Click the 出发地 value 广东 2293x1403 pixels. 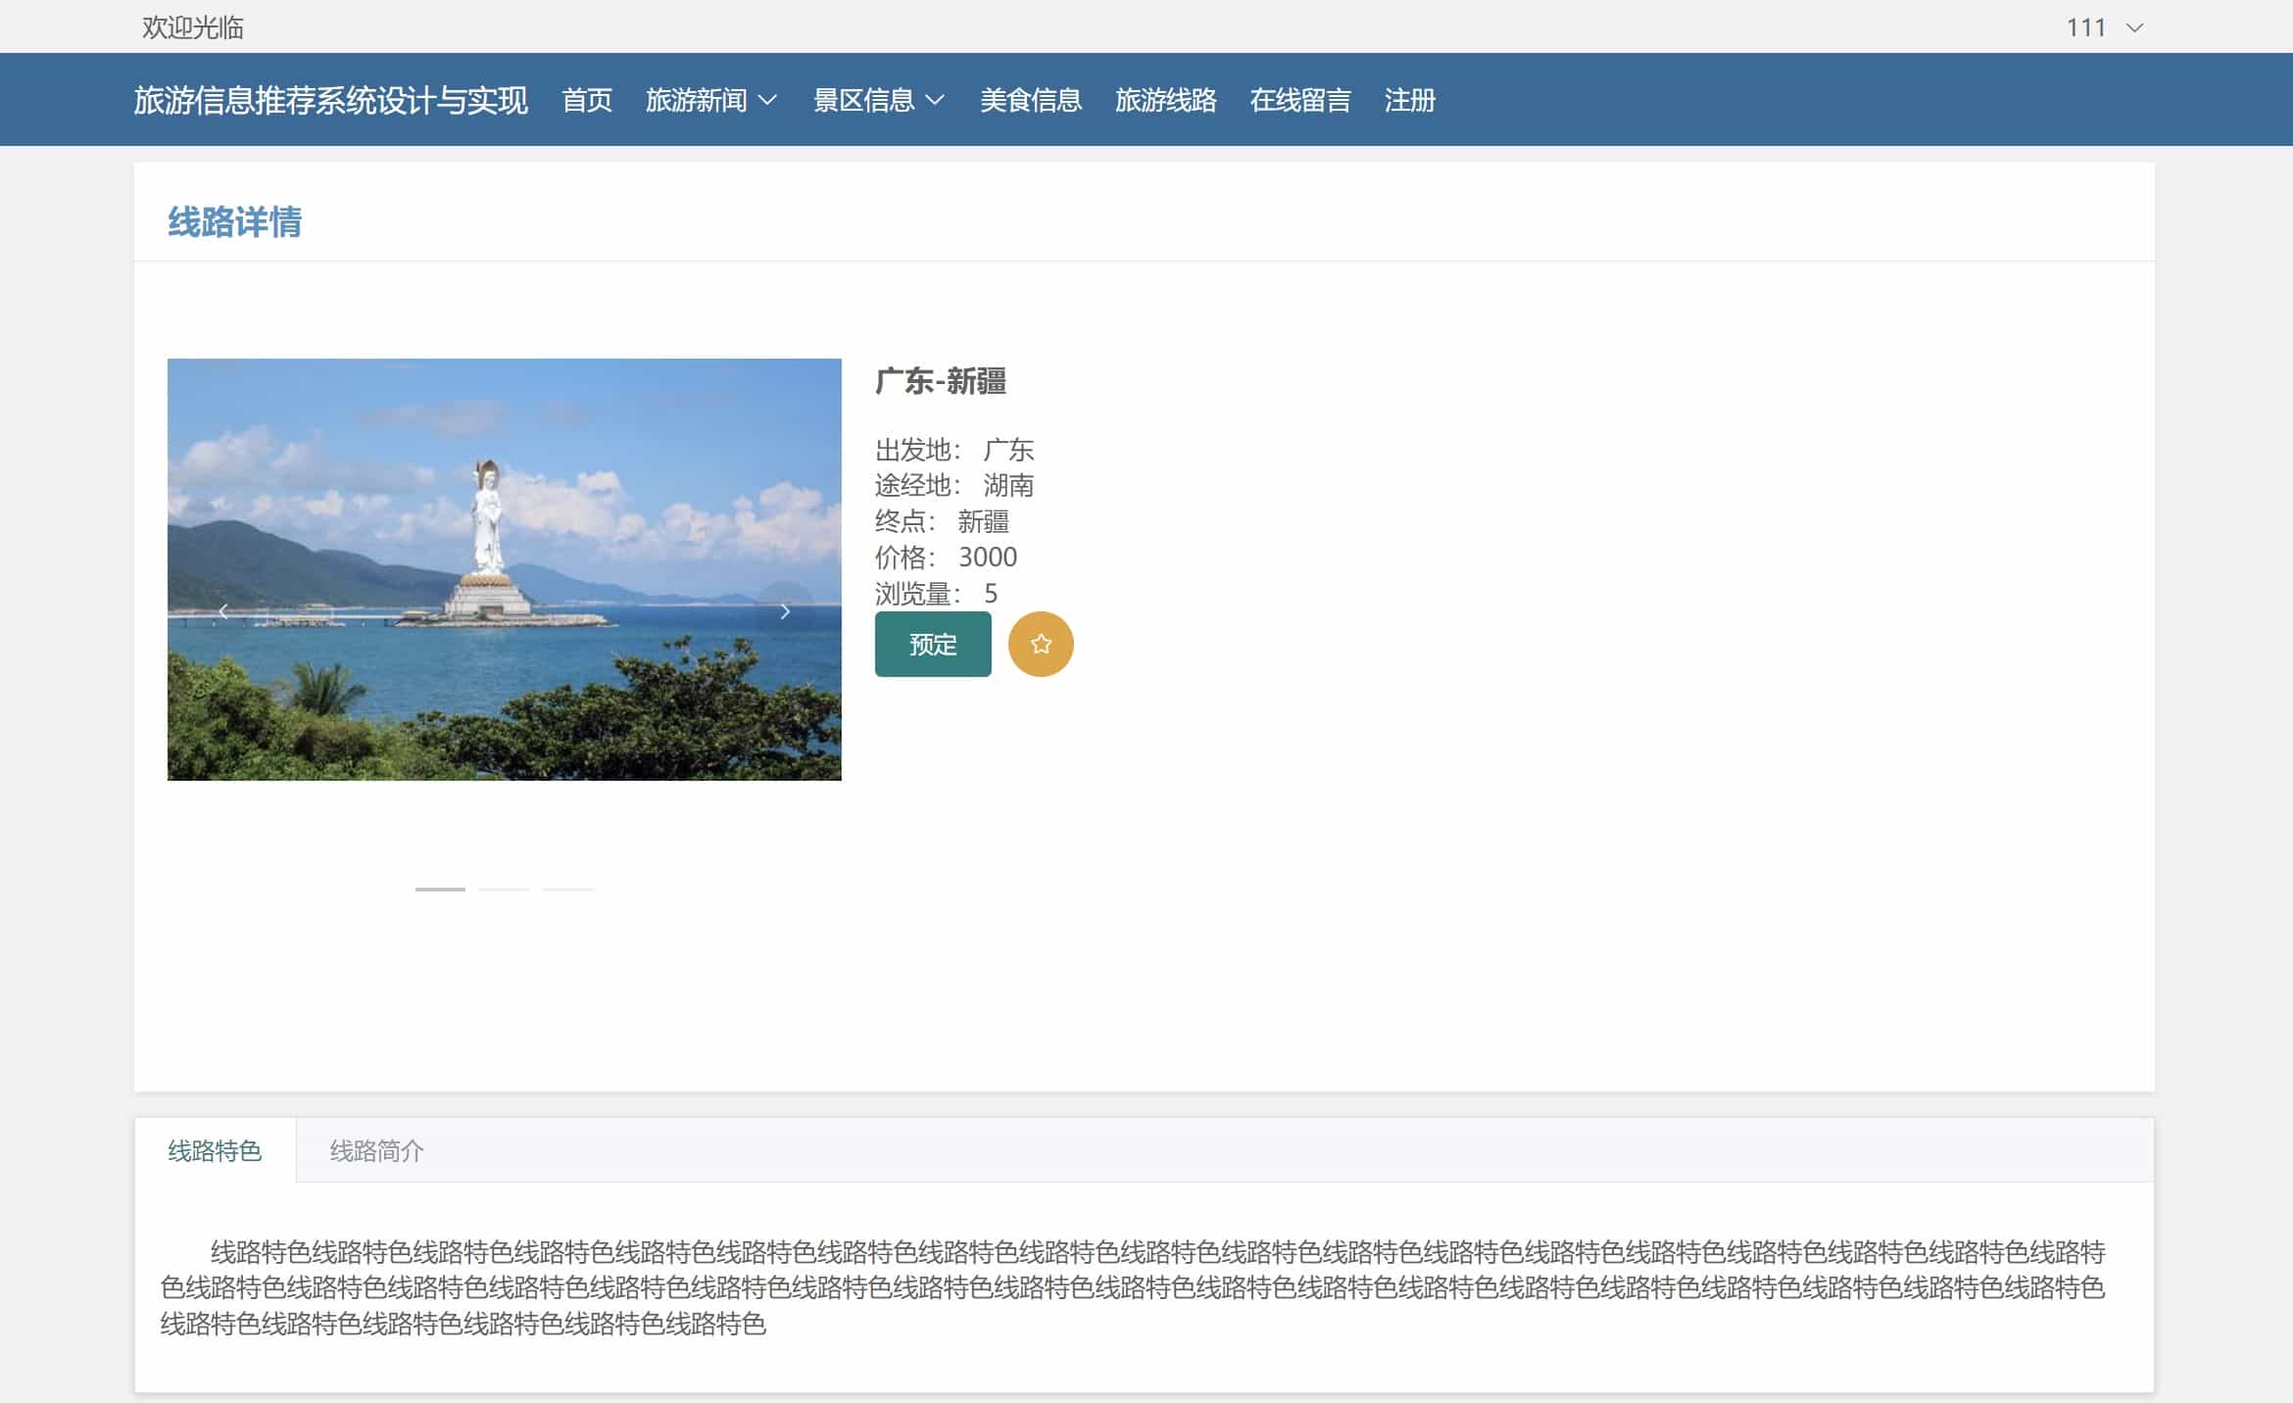click(1008, 450)
